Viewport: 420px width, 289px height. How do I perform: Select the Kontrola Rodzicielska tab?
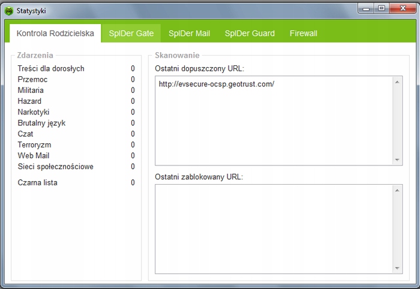pyautogui.click(x=55, y=34)
